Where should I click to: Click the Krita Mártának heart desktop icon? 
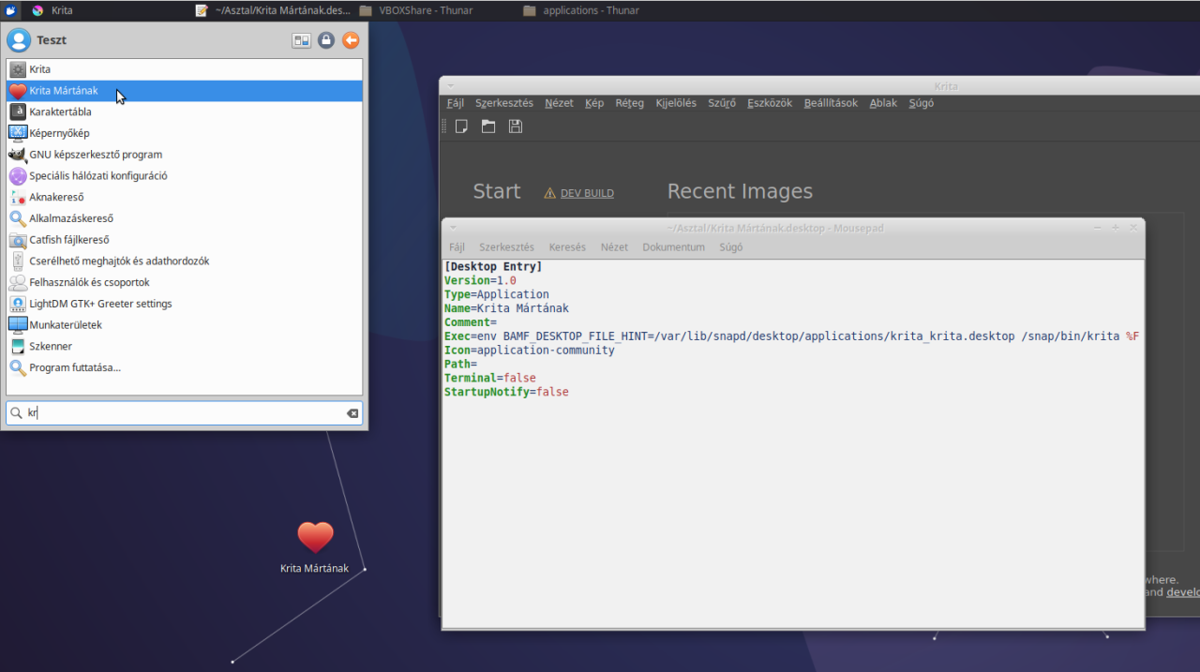(315, 538)
